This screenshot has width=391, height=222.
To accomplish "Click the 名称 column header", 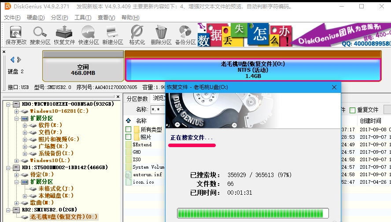I will coord(141,121).
